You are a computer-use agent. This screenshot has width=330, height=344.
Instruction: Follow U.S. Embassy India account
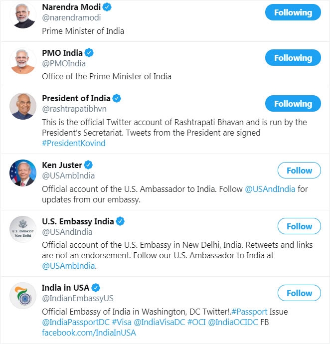click(x=299, y=226)
